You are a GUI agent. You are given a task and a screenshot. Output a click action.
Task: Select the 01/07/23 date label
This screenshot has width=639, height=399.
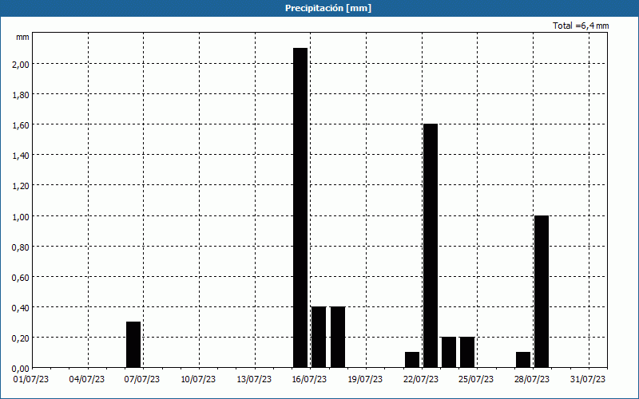click(31, 379)
